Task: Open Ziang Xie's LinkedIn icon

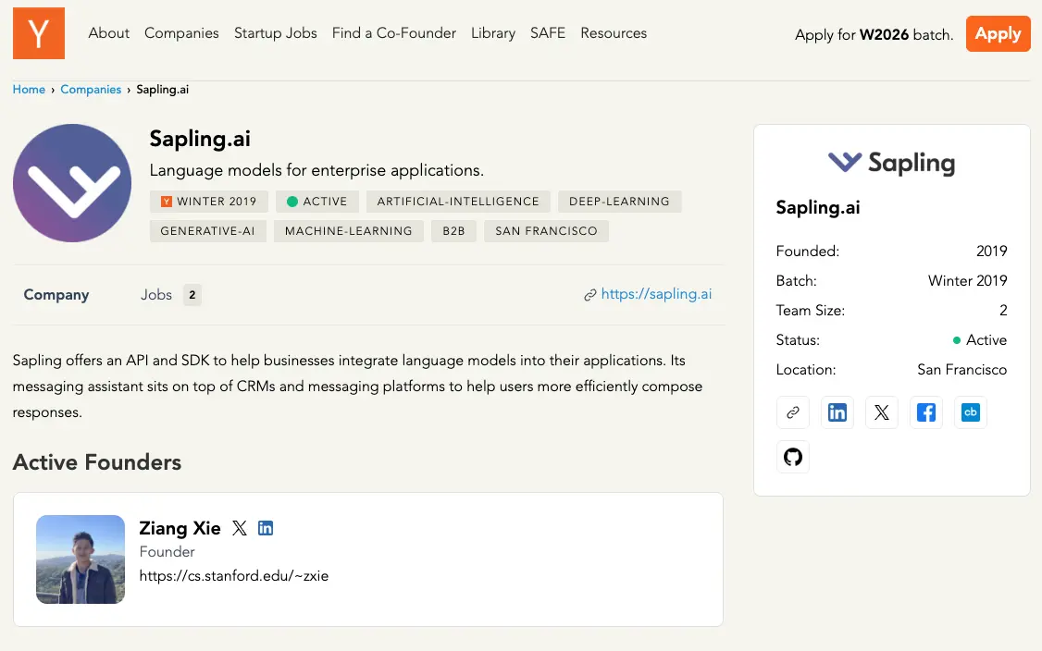Action: (266, 528)
